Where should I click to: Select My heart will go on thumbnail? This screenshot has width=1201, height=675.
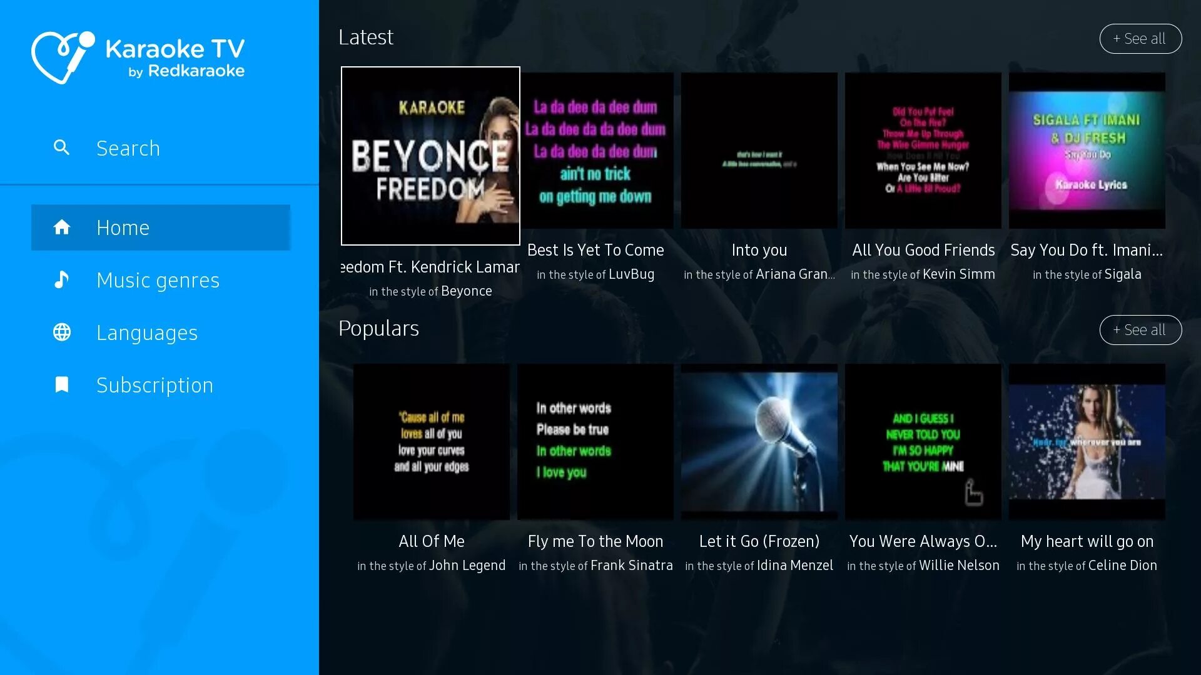[x=1087, y=442]
